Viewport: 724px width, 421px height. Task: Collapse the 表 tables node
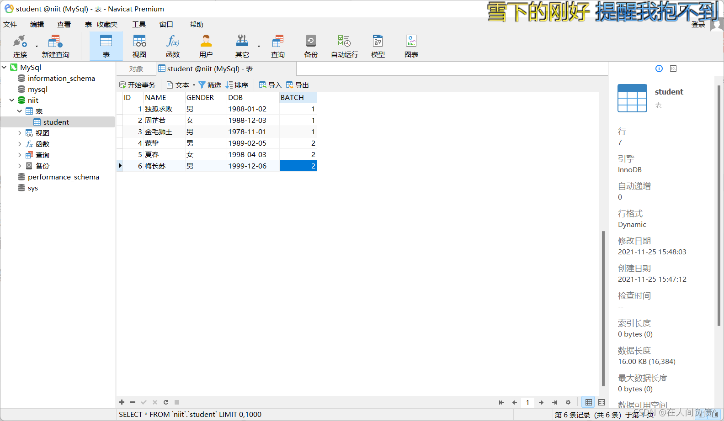point(20,111)
